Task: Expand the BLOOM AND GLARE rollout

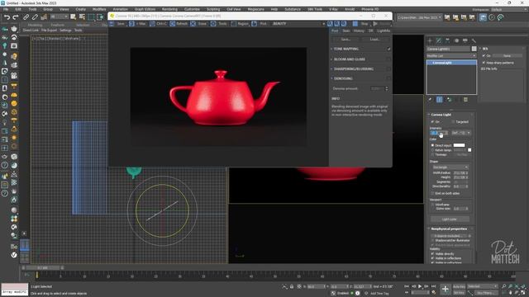Action: pos(350,59)
